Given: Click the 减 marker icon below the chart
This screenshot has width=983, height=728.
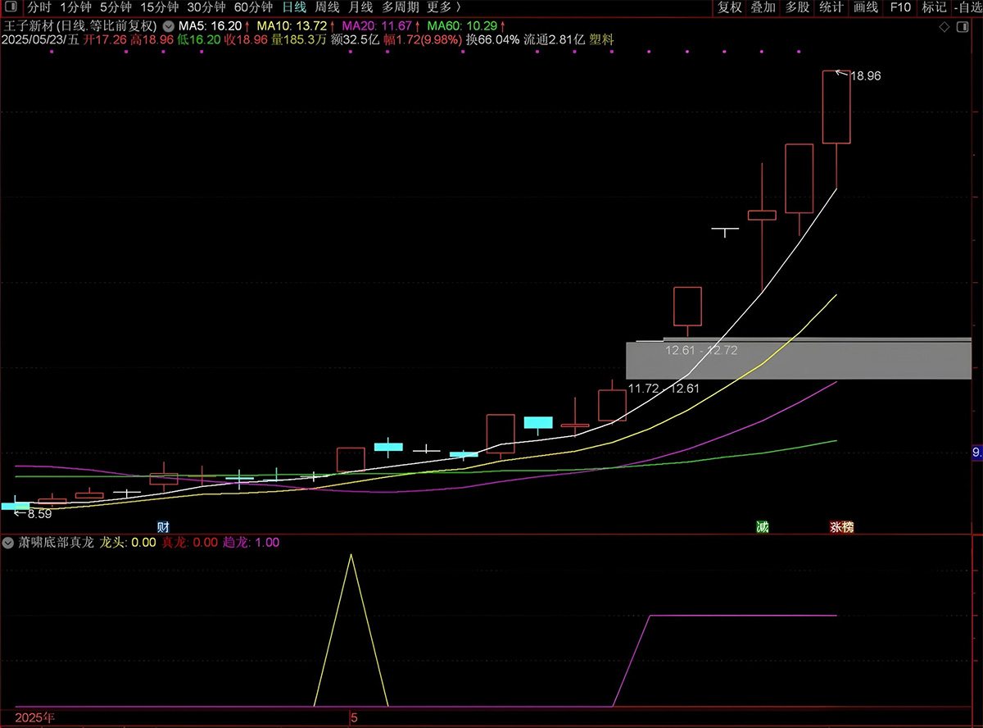Looking at the screenshot, I should 763,527.
